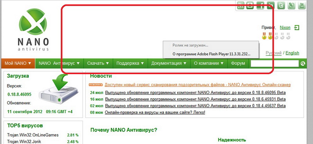This screenshot has width=313, height=144.
Task: Expand the Поддержка dropdown menu
Action: pos(130,63)
